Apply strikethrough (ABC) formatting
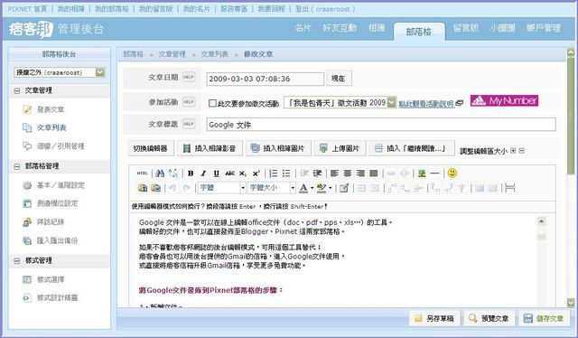This screenshot has height=338, width=578. click(229, 173)
